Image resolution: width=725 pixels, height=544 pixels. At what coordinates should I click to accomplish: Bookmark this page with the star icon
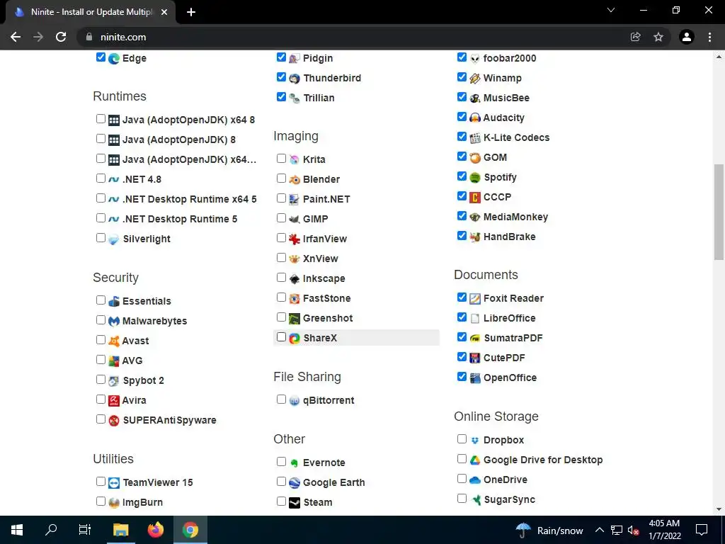click(x=658, y=37)
